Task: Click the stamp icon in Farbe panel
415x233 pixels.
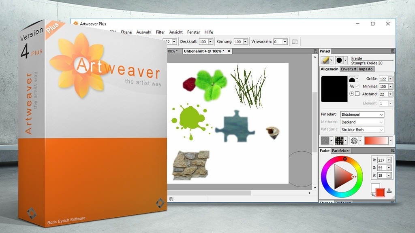Action: [x=389, y=190]
